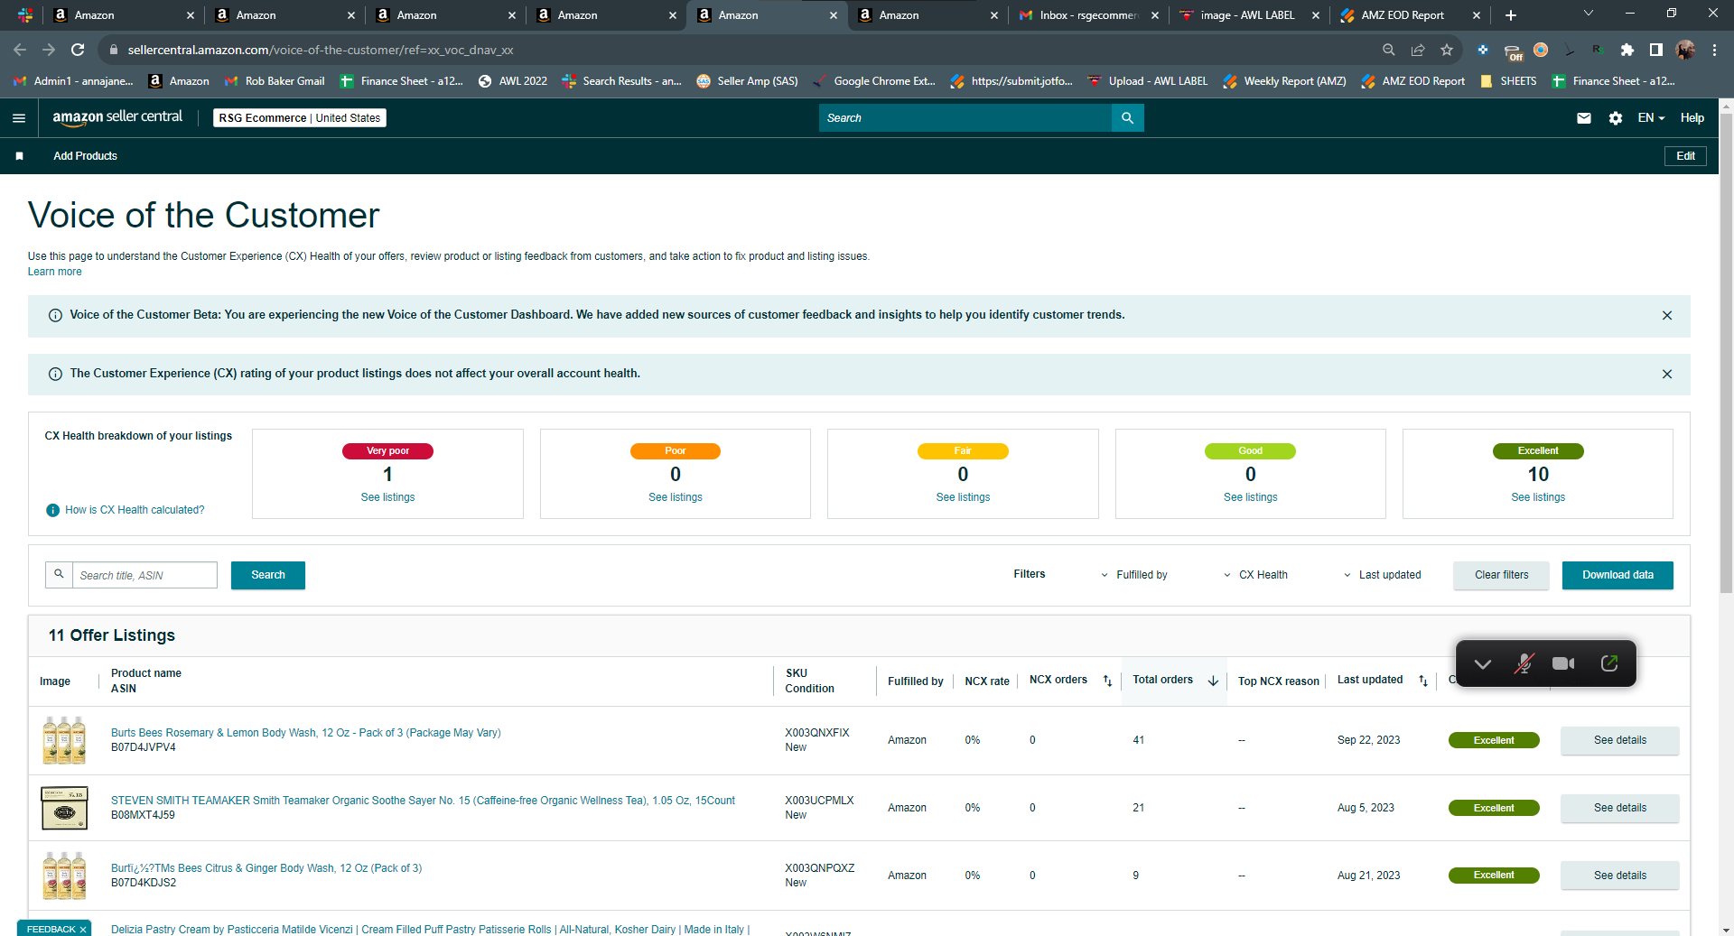This screenshot has width=1734, height=936.
Task: Click the bookmark flag icon beside Add Products
Action: [x=20, y=156]
